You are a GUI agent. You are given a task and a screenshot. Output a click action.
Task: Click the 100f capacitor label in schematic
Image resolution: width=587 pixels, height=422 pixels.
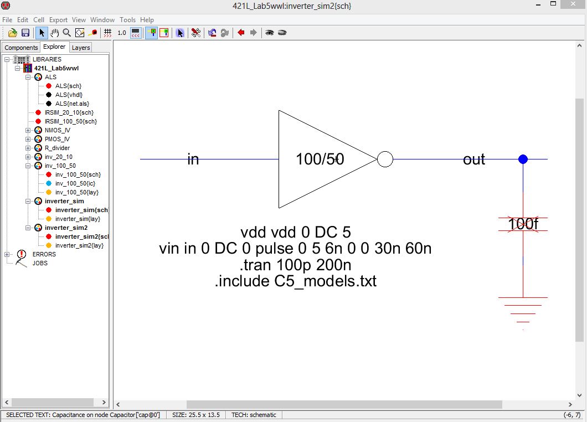(x=523, y=224)
